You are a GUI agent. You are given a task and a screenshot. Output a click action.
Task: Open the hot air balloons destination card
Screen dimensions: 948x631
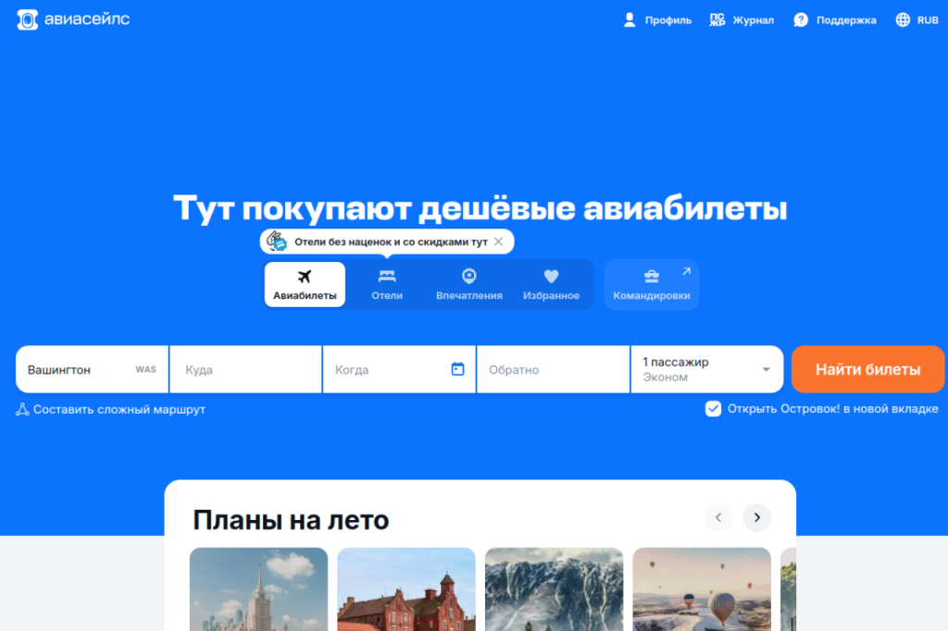click(x=702, y=589)
